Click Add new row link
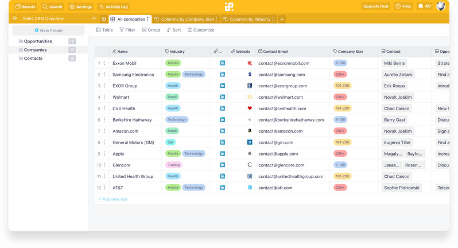 click(x=113, y=199)
